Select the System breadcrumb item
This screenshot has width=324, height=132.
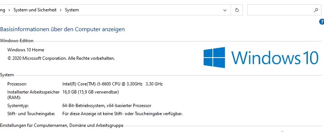(x=72, y=10)
